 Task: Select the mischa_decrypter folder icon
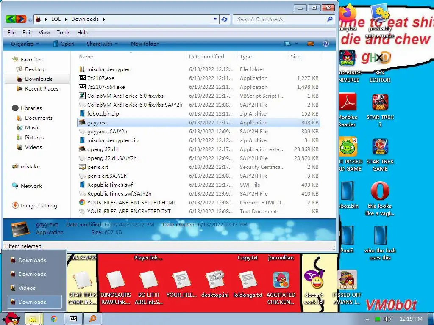(82, 69)
